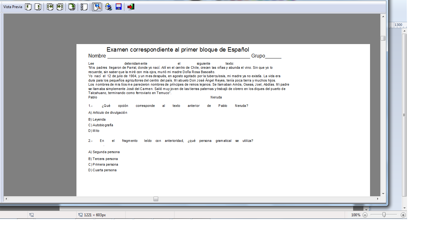
Task: Click the preview vertical scrollbar down arrow
Action: click(x=383, y=194)
